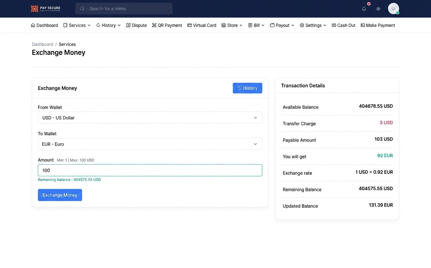Click the Dashboard breadcrumb link
431x268 pixels.
(x=42, y=44)
